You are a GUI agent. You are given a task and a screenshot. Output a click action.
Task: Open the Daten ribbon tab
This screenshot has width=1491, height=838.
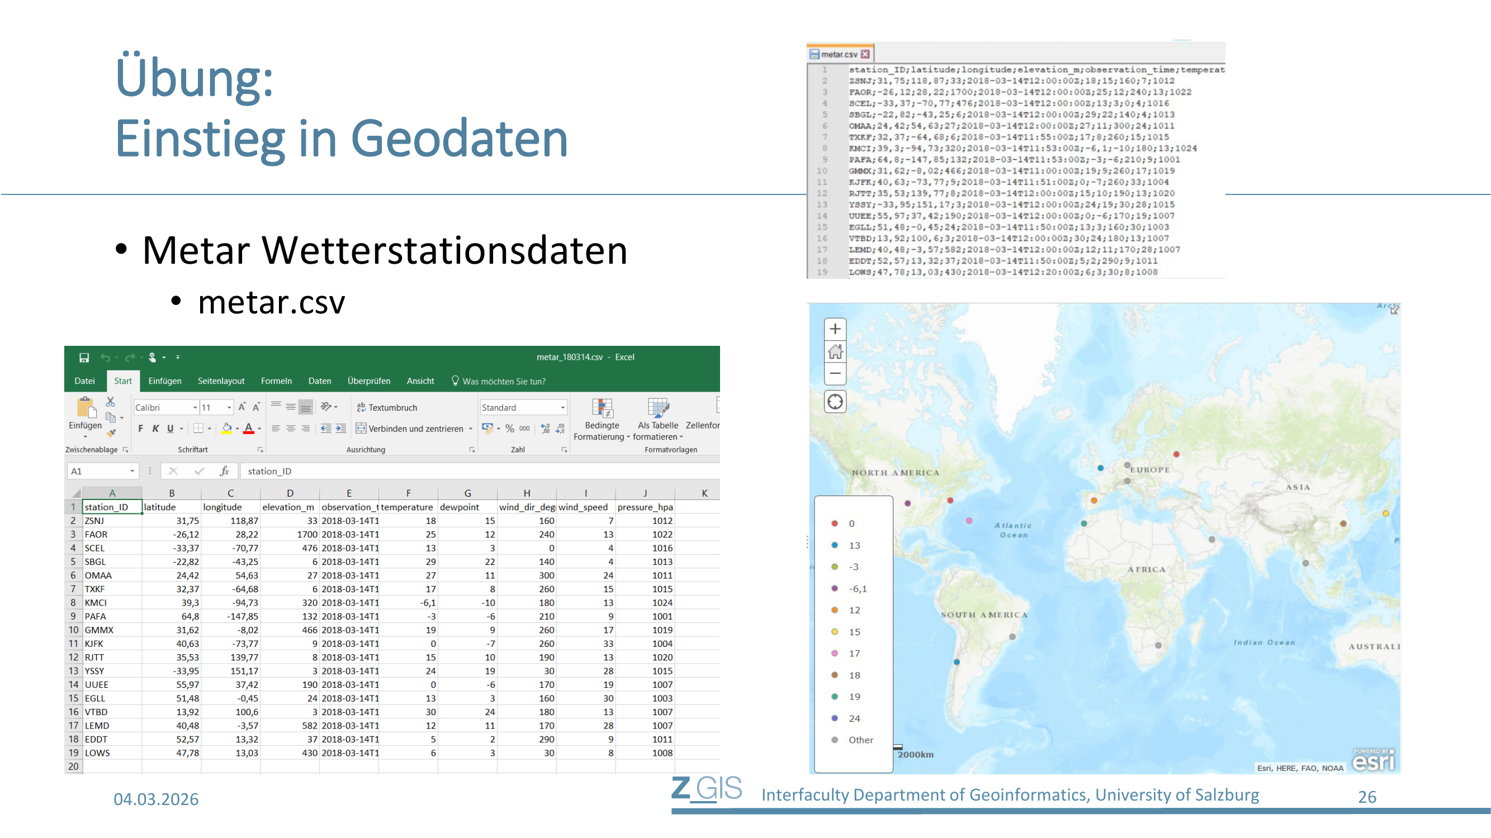tap(320, 380)
